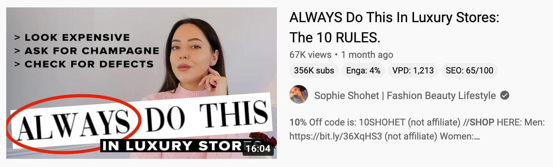
Task: Open the Sophie Shohet channel avatar
Action: pyautogui.click(x=299, y=94)
